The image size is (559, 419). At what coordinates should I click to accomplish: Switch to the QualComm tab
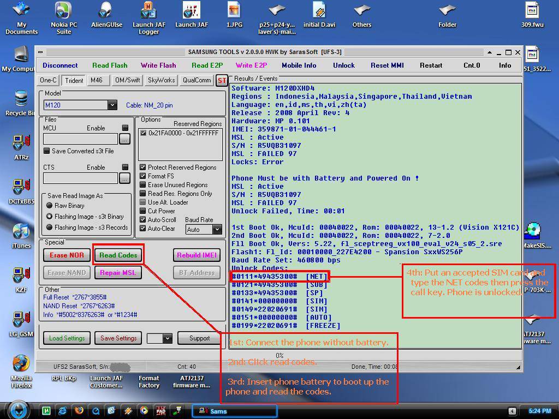[x=197, y=80]
